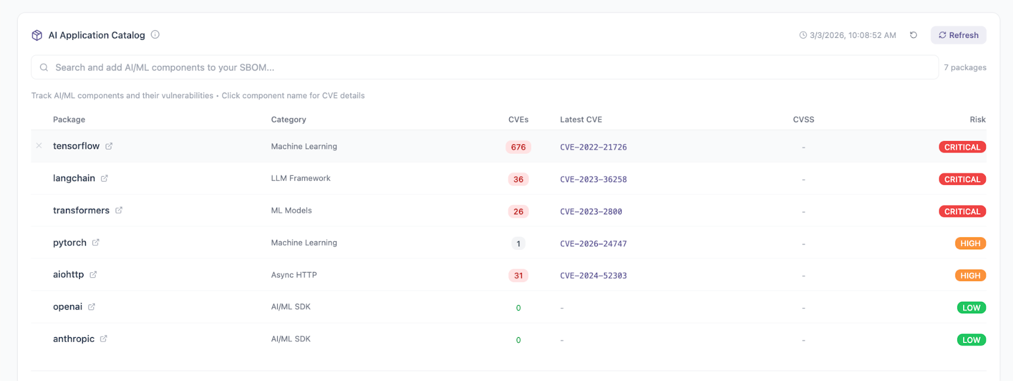Click the Category column header

289,120
